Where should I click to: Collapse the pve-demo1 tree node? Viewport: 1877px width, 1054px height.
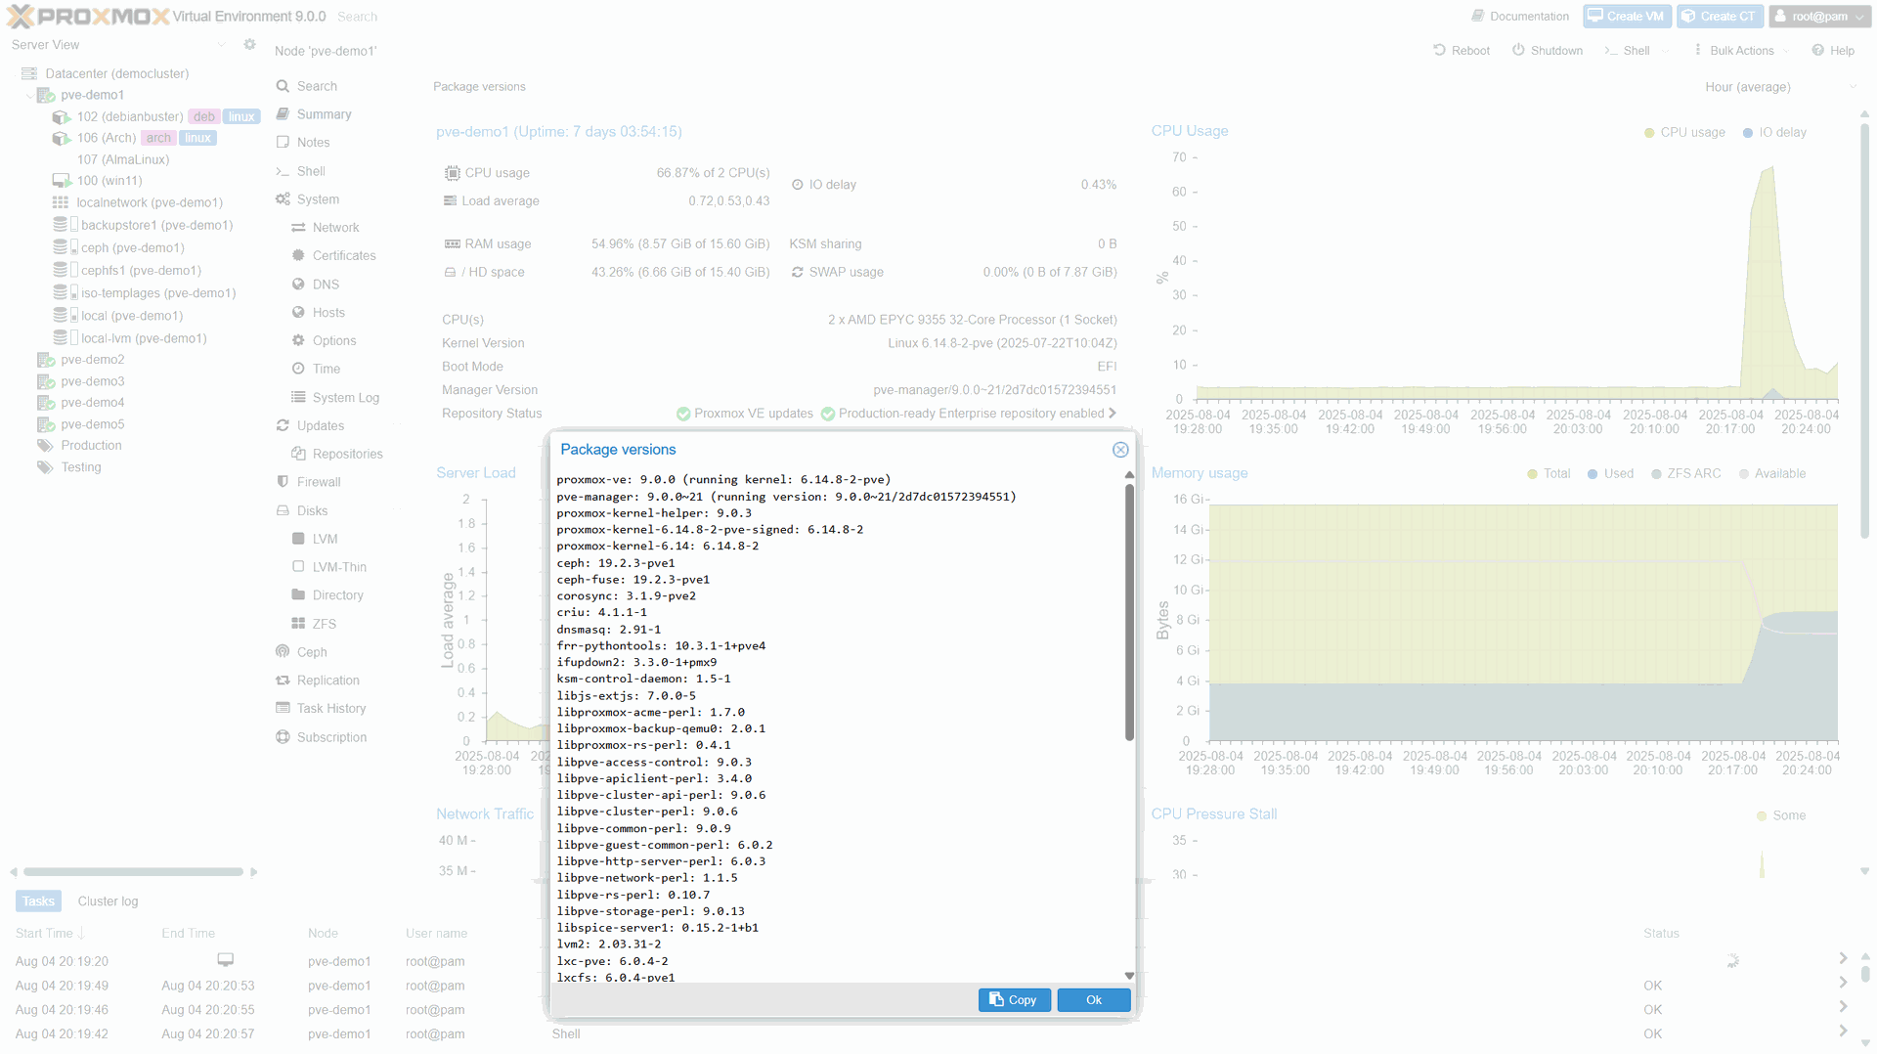(x=28, y=95)
